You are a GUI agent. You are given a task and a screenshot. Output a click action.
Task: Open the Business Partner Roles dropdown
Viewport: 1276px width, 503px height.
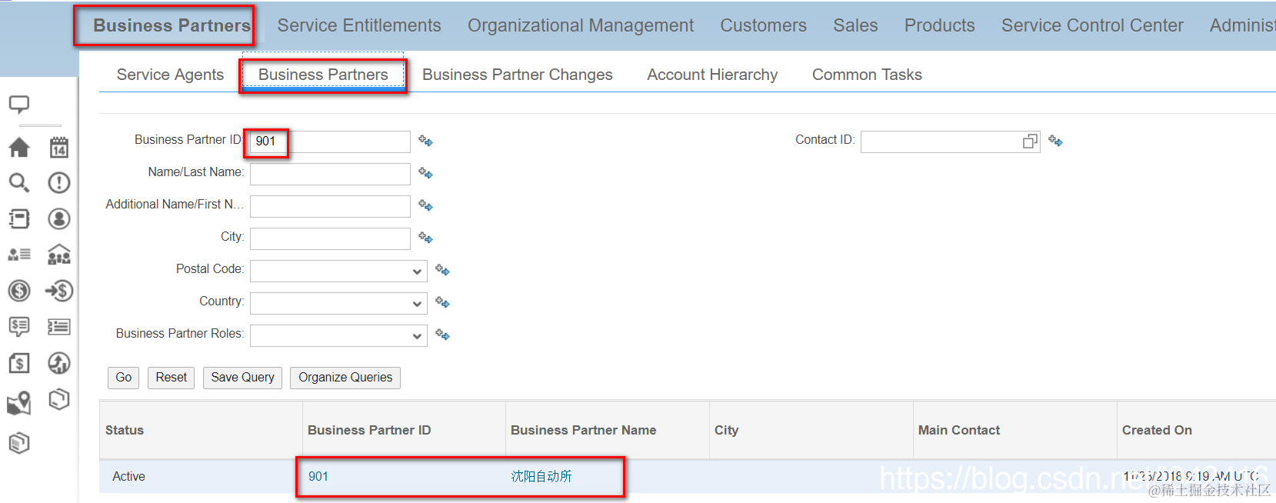[416, 336]
